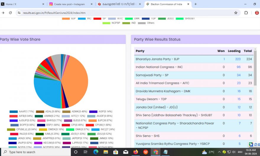Open a new browser tab
Viewport: 260px width, 156px height.
pos(196,4)
